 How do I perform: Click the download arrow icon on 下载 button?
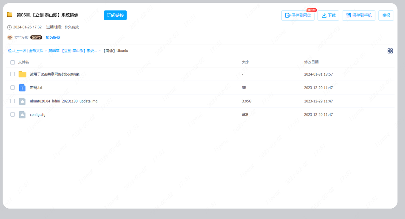pos(323,15)
